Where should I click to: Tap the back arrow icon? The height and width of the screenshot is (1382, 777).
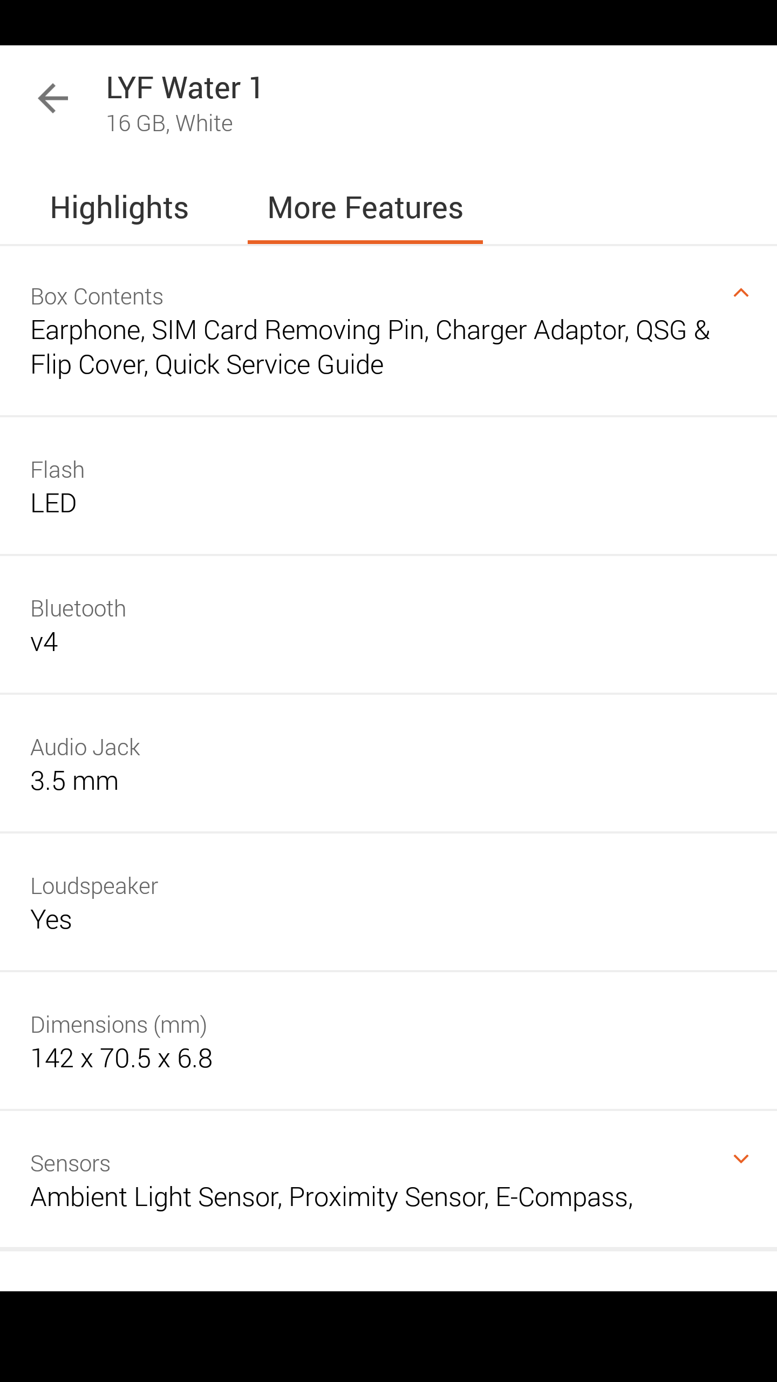[x=53, y=98]
